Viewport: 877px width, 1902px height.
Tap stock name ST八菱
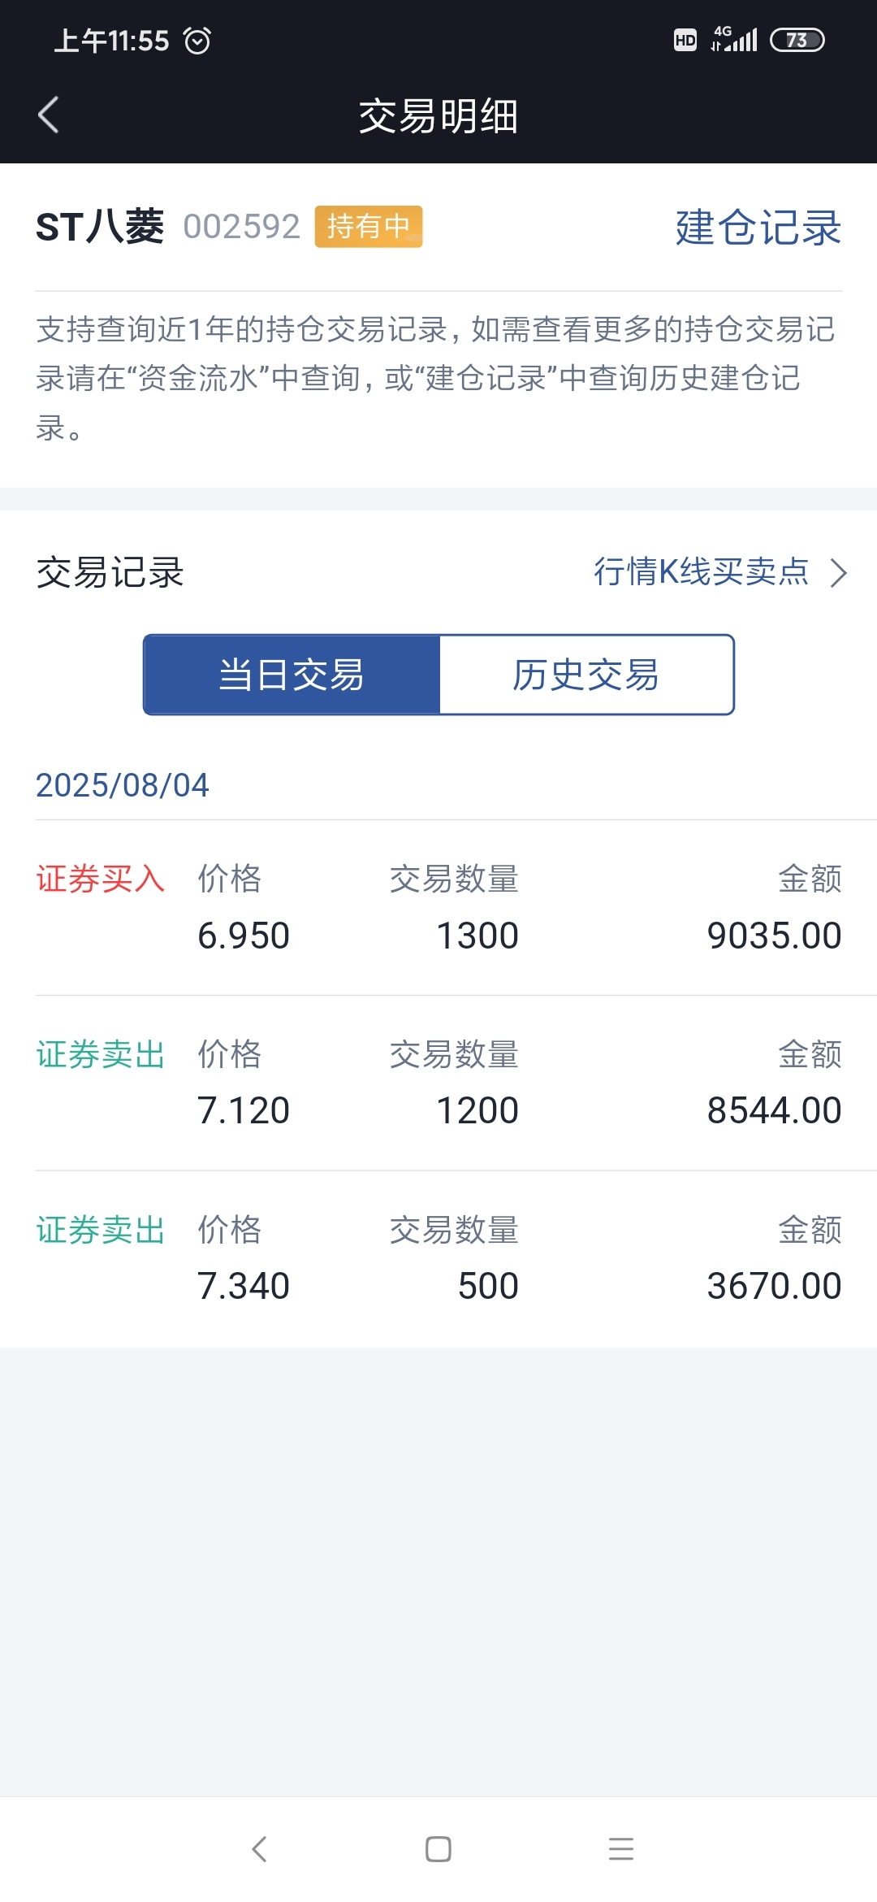(100, 227)
